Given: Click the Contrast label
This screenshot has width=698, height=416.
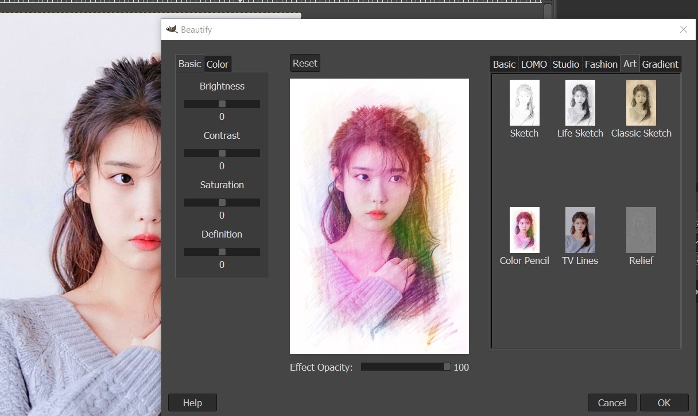Looking at the screenshot, I should pos(222,135).
